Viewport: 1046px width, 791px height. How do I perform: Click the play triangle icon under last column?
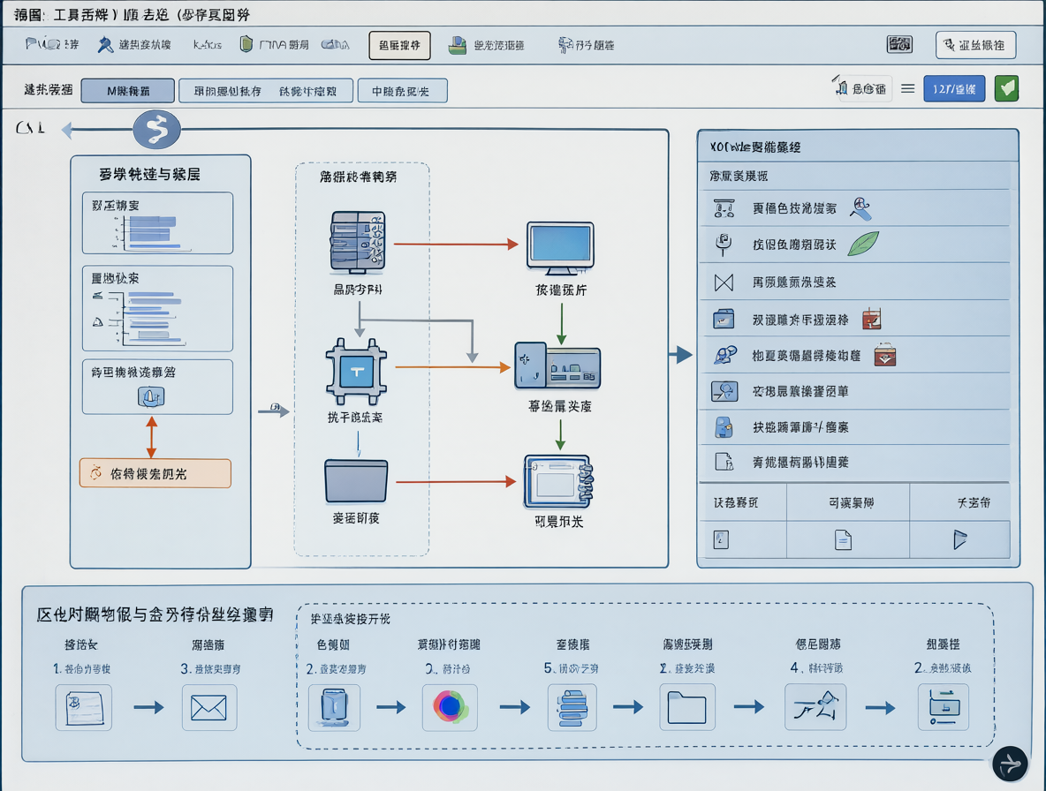pyautogui.click(x=960, y=539)
